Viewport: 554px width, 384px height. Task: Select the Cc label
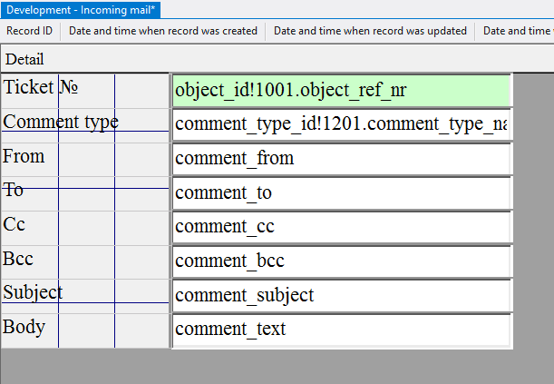click(x=15, y=224)
